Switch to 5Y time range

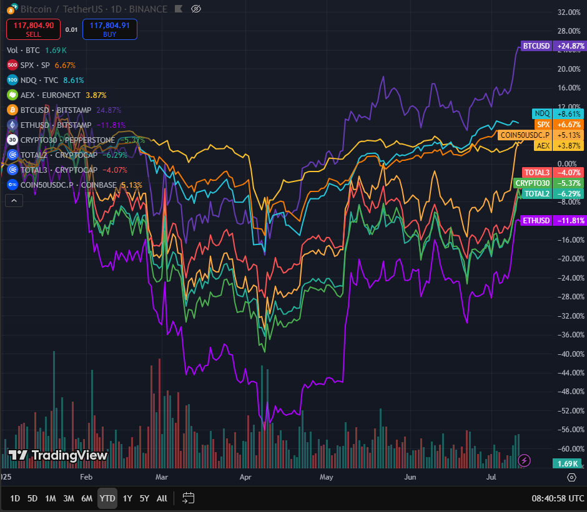[x=144, y=498]
